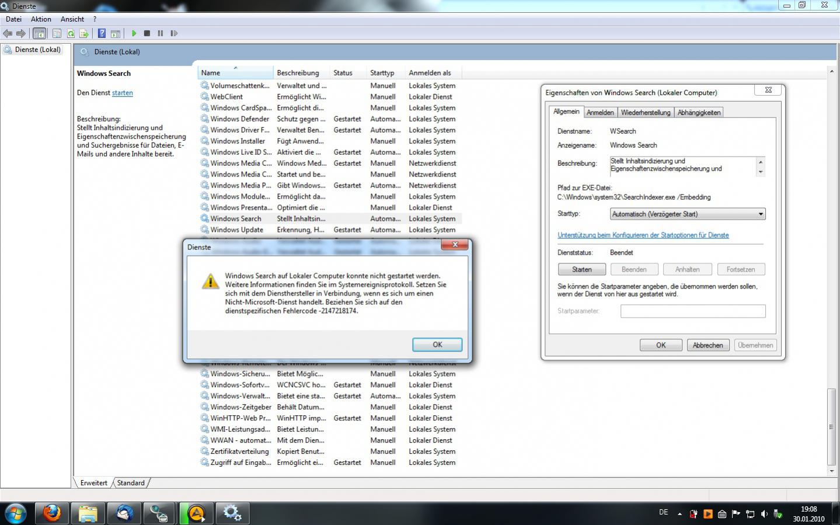Click the yellow AIMP taskbar icon
The image size is (840, 525).
(x=196, y=513)
